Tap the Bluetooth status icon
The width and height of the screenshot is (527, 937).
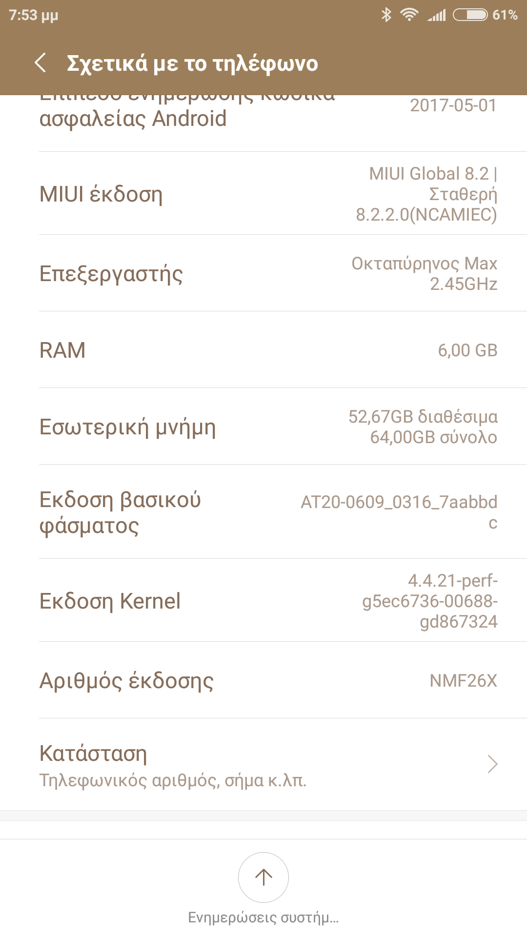coord(386,15)
